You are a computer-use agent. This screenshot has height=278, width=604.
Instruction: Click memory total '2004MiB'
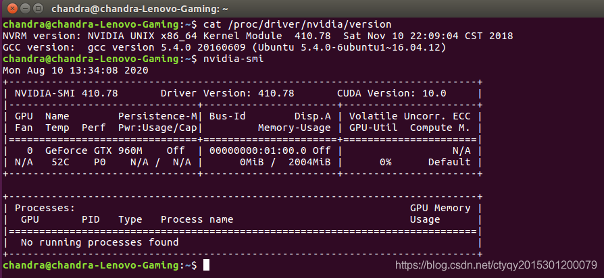(x=309, y=162)
